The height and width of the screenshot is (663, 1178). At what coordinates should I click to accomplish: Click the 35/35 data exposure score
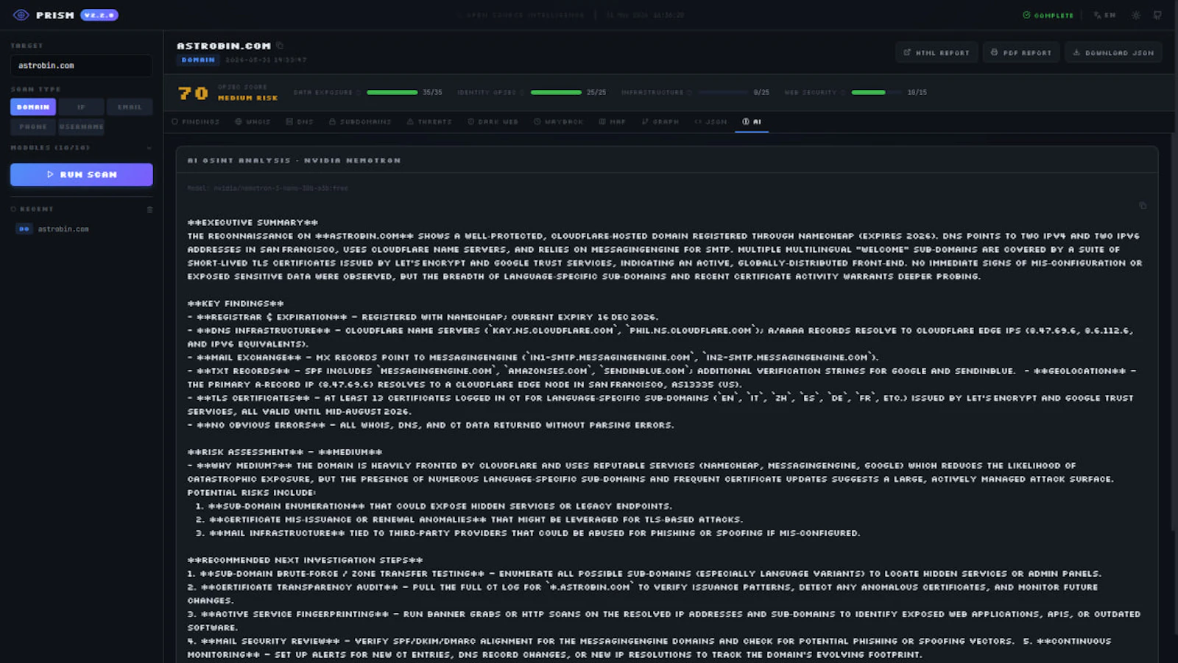point(432,93)
